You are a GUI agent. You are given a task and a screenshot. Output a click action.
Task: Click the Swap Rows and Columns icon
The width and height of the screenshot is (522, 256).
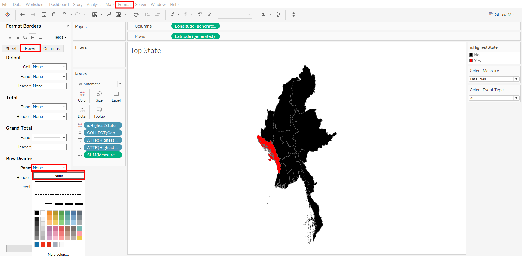[136, 15]
